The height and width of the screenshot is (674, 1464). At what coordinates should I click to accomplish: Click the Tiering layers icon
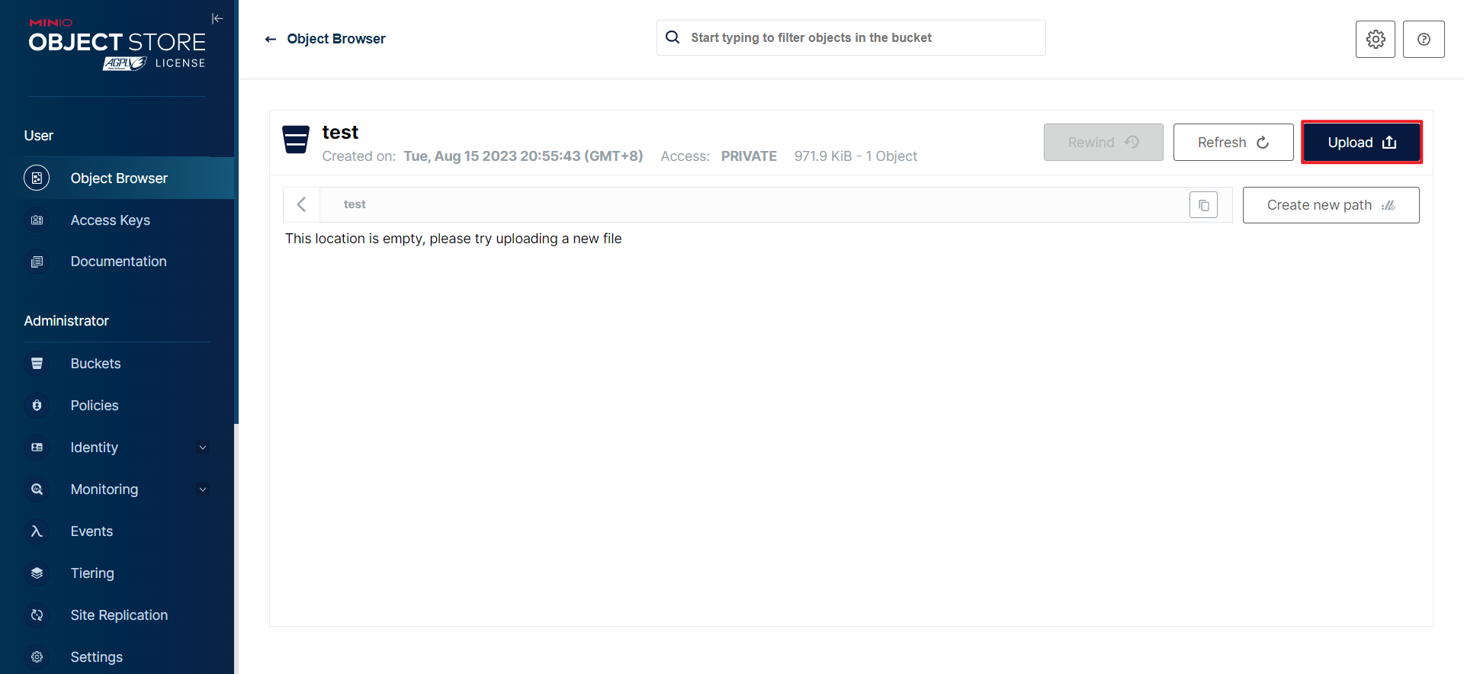pos(37,573)
